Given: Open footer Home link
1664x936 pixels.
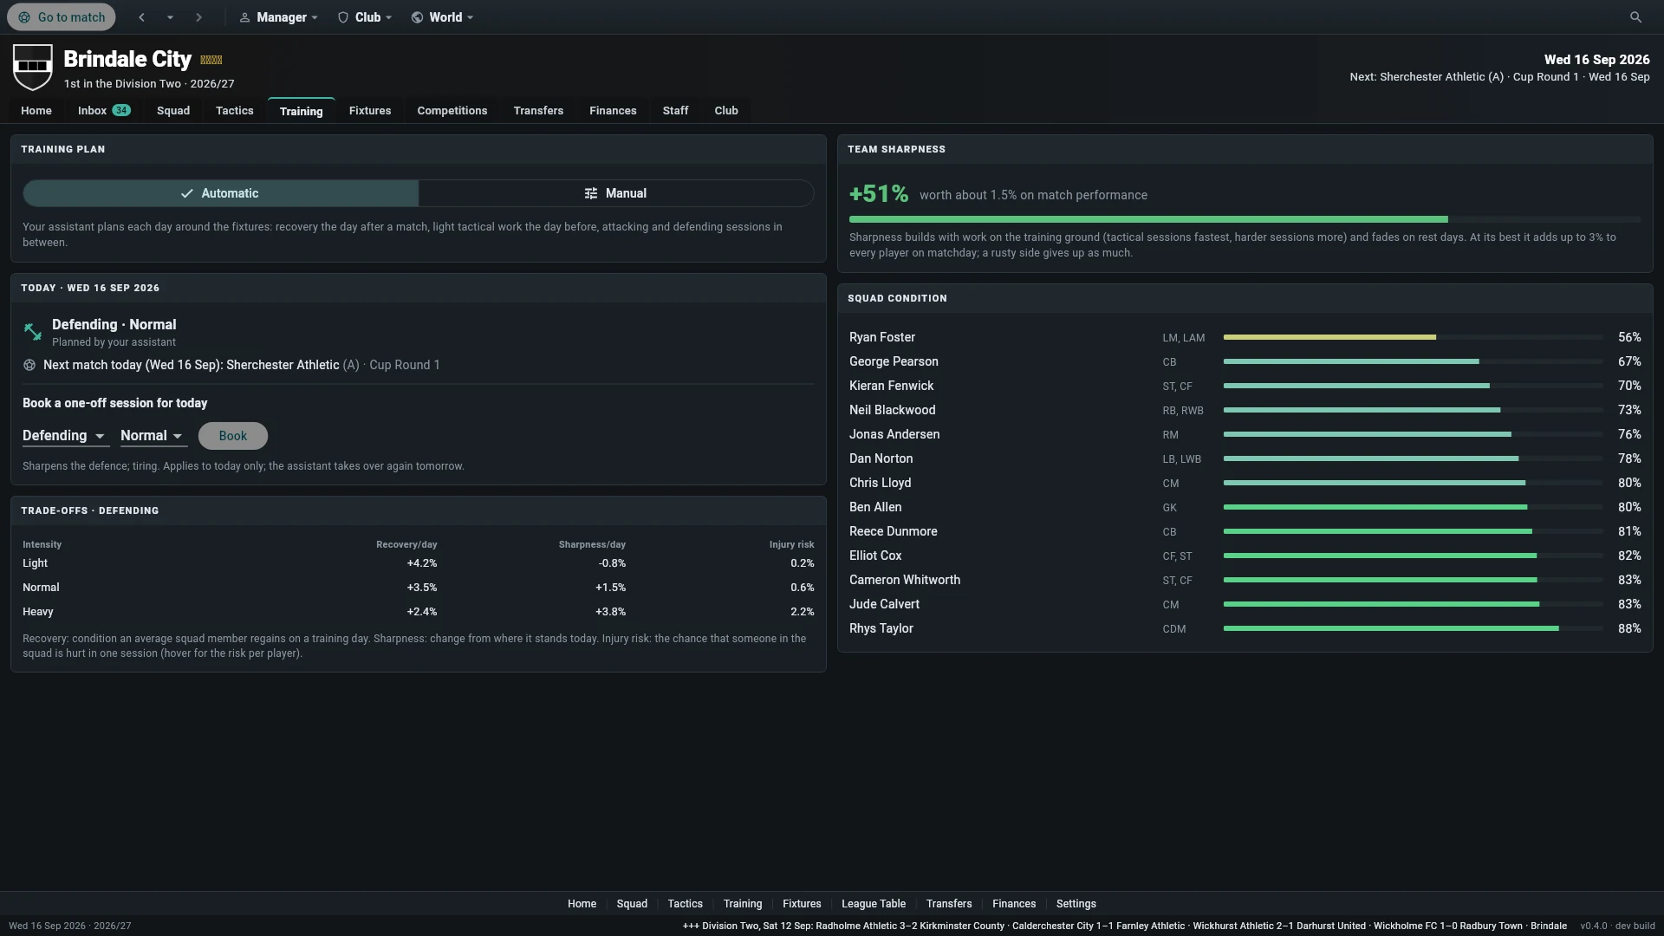Looking at the screenshot, I should click(x=582, y=904).
